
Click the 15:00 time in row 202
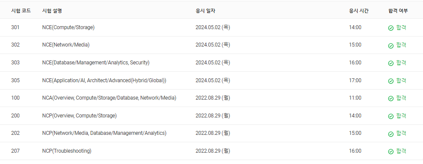click(x=355, y=134)
